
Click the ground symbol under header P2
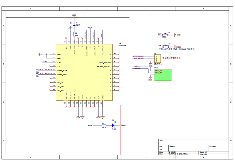(150, 63)
